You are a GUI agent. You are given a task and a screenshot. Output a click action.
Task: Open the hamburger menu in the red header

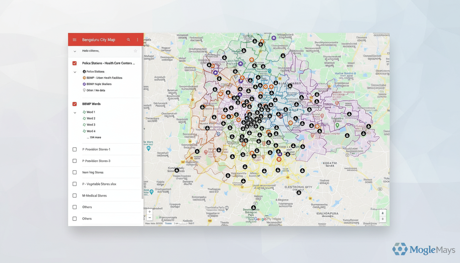[x=74, y=39]
